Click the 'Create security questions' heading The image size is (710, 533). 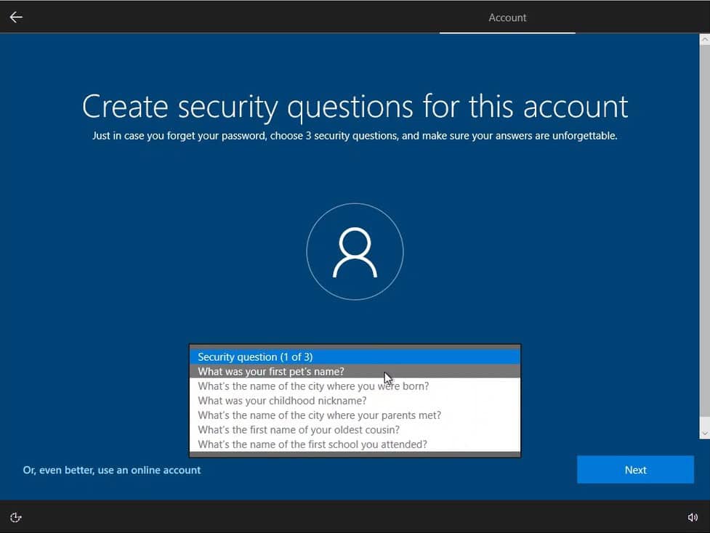(x=355, y=107)
